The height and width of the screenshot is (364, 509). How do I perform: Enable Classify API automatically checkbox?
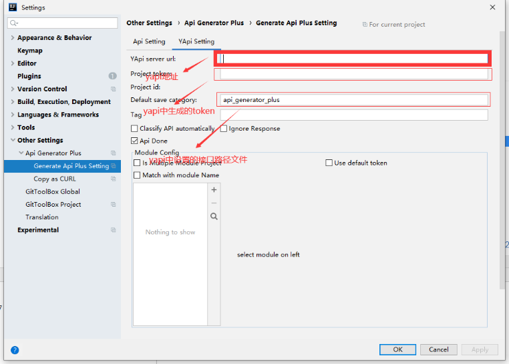[134, 129]
